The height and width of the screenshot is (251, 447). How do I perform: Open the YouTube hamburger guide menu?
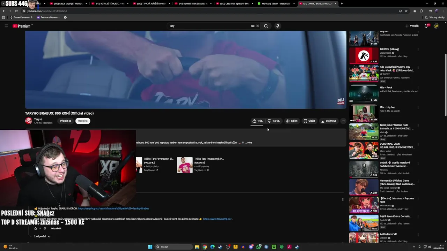6,26
